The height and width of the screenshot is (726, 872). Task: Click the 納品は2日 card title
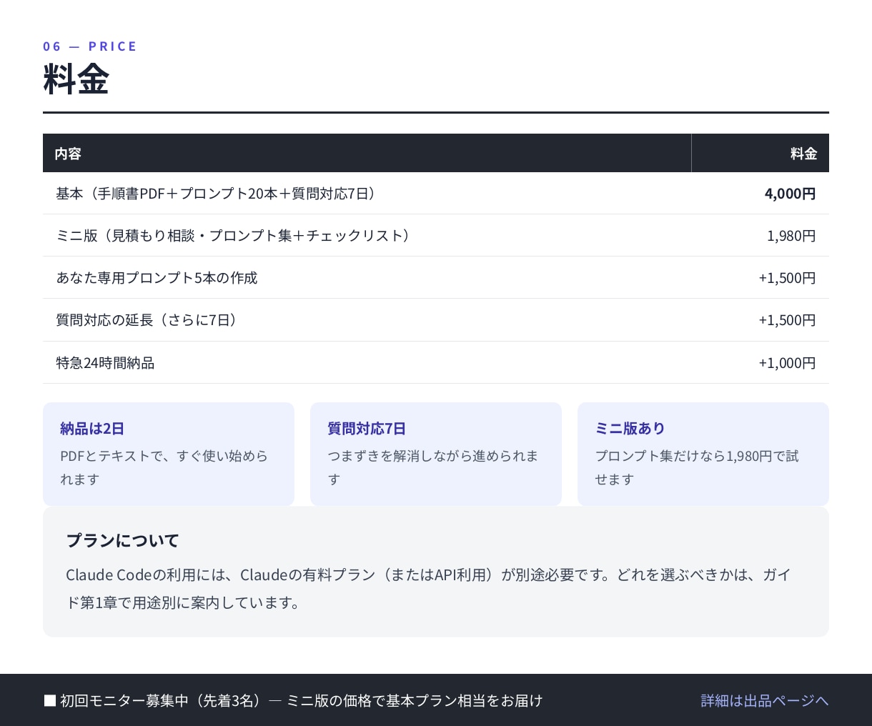(x=92, y=429)
